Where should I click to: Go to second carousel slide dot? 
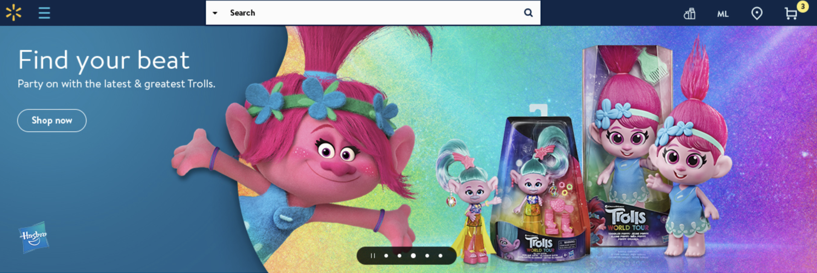pos(399,256)
